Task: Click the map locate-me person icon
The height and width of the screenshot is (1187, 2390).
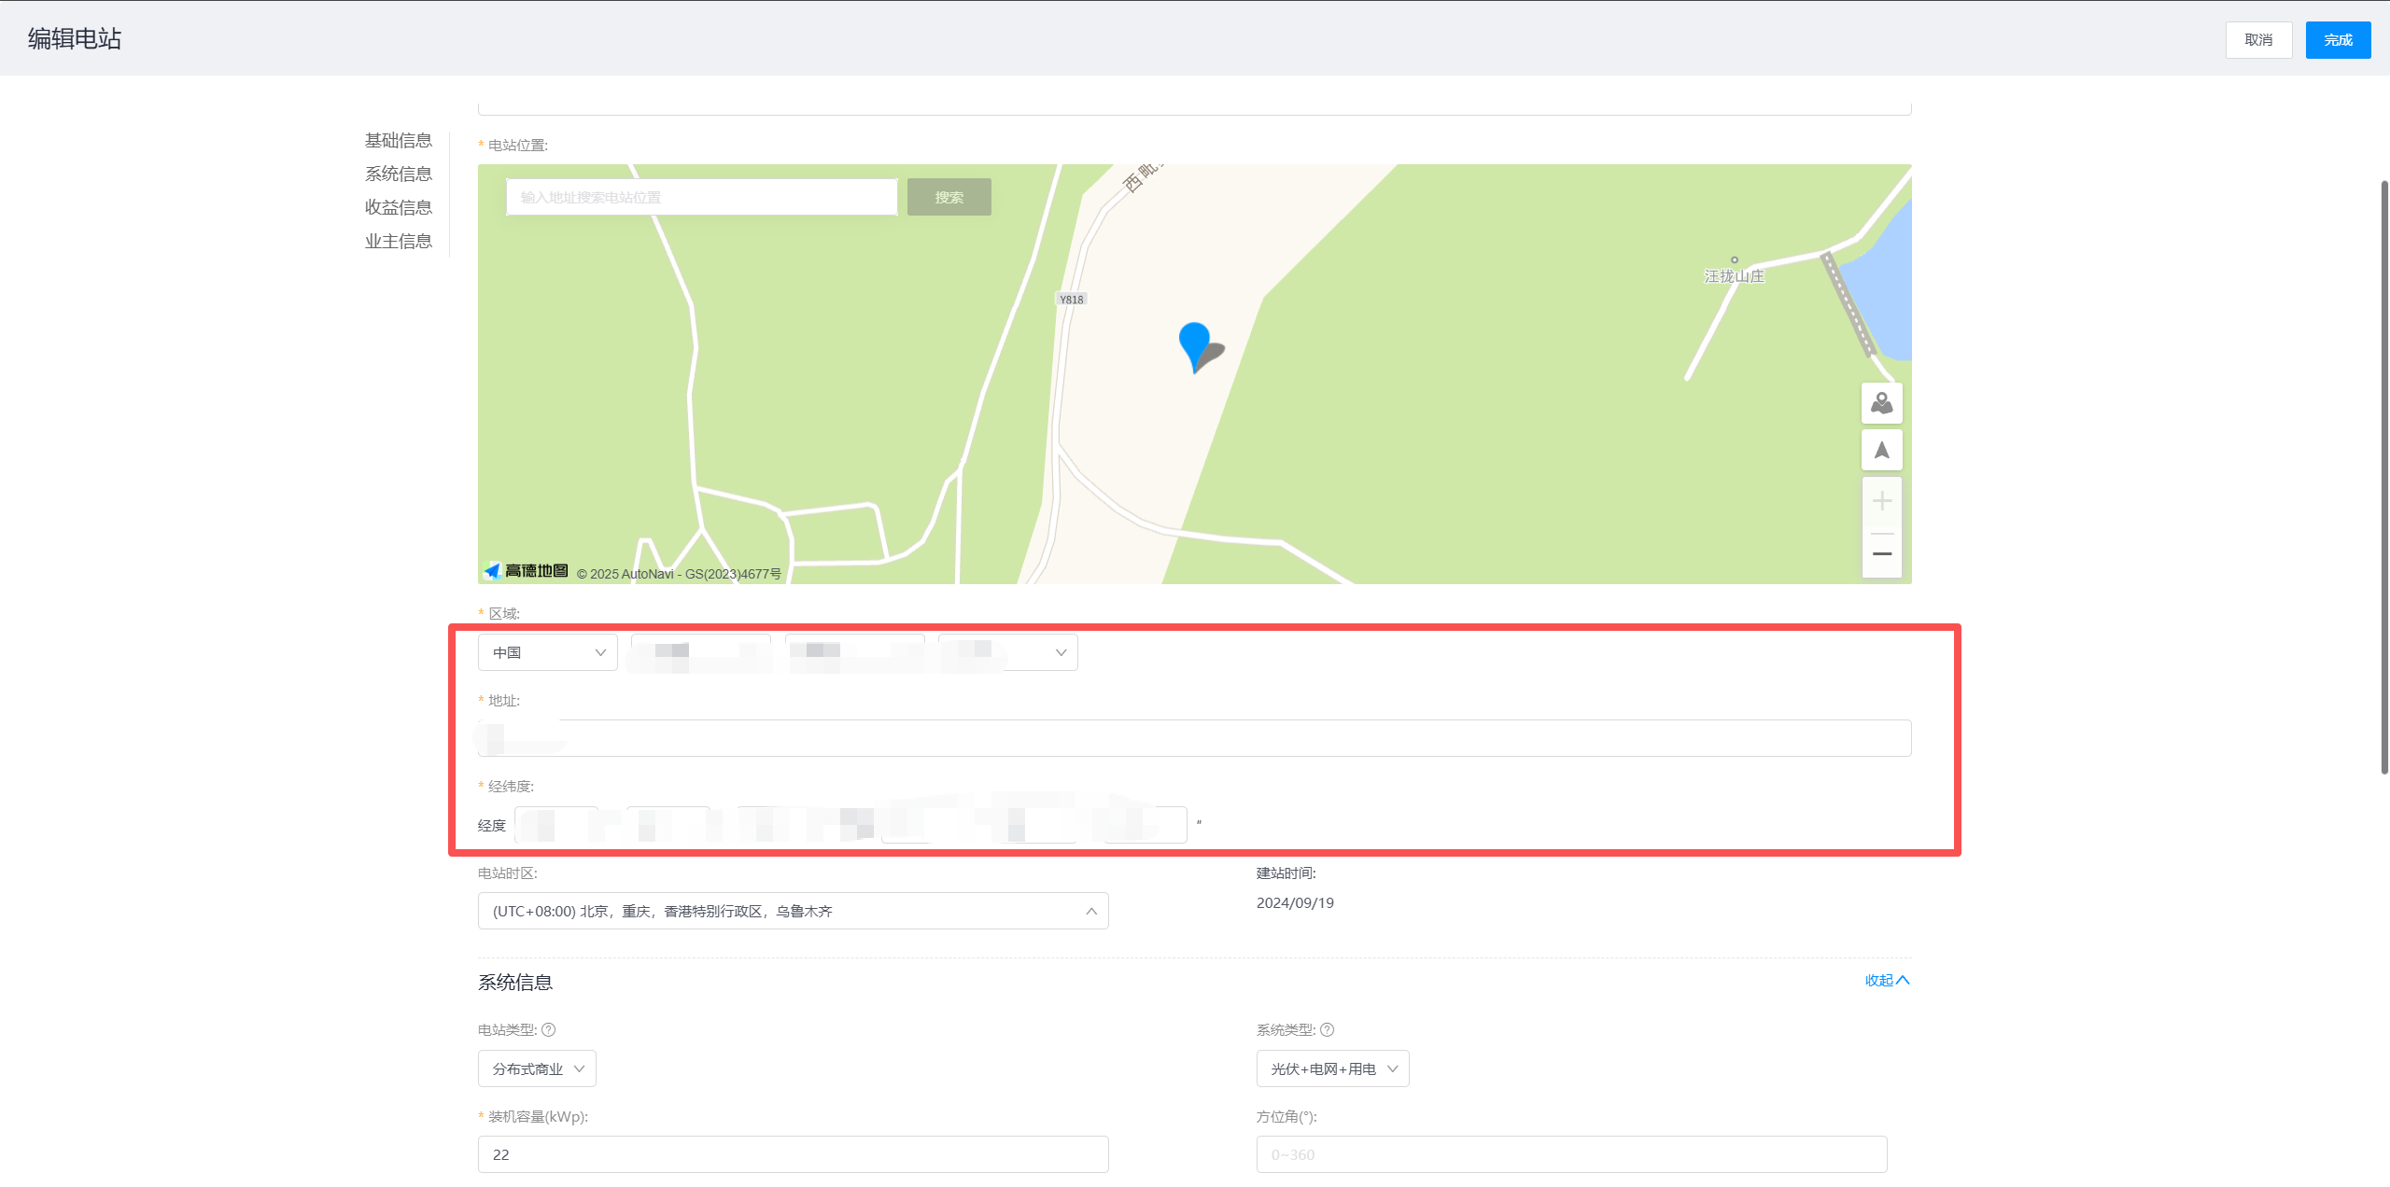Action: pos(1881,403)
